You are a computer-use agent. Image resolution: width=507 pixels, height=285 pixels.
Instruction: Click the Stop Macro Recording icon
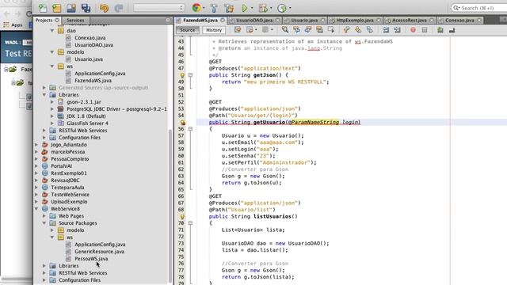(x=425, y=30)
